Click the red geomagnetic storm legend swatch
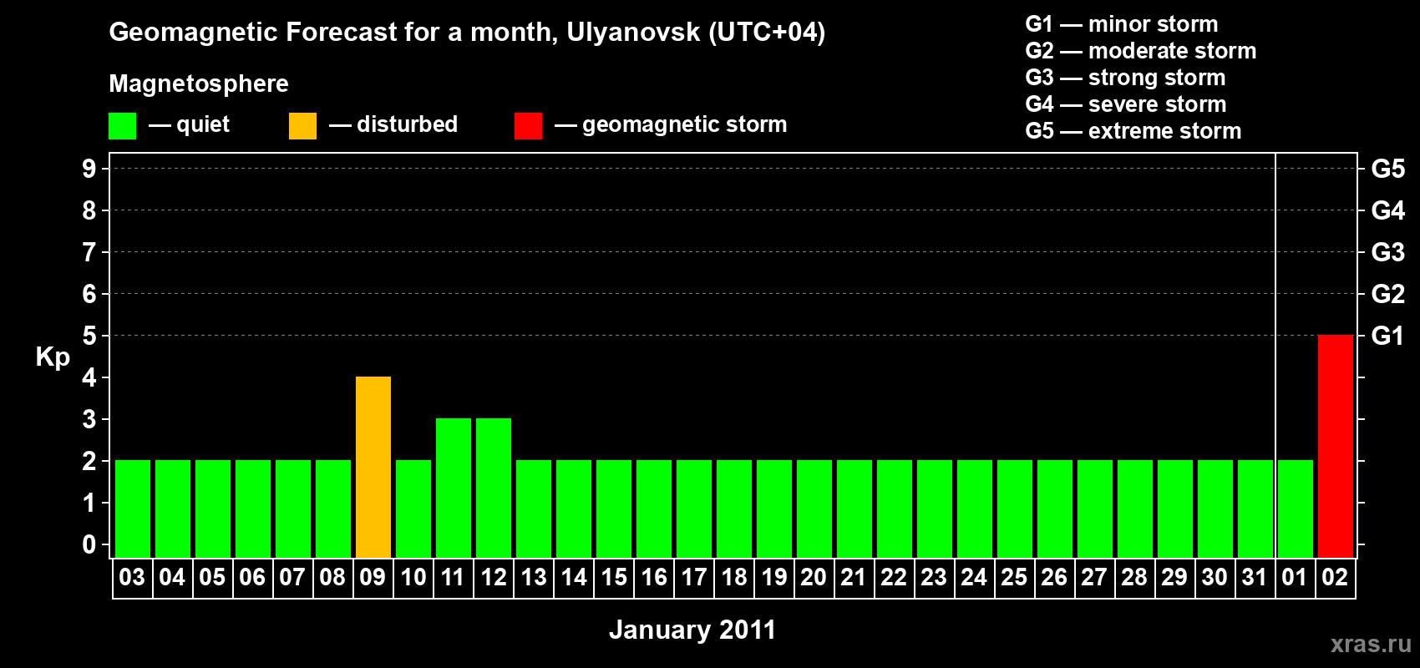 528,126
